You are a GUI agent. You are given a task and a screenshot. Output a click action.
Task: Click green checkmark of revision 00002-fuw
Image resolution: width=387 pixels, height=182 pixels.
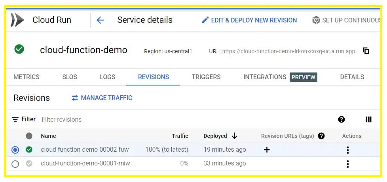(x=29, y=149)
